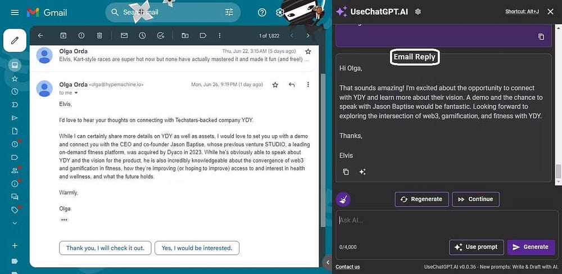Screen dimensions: 562x274
Task: Open the Chats icon in sidebar
Action: pos(15,196)
